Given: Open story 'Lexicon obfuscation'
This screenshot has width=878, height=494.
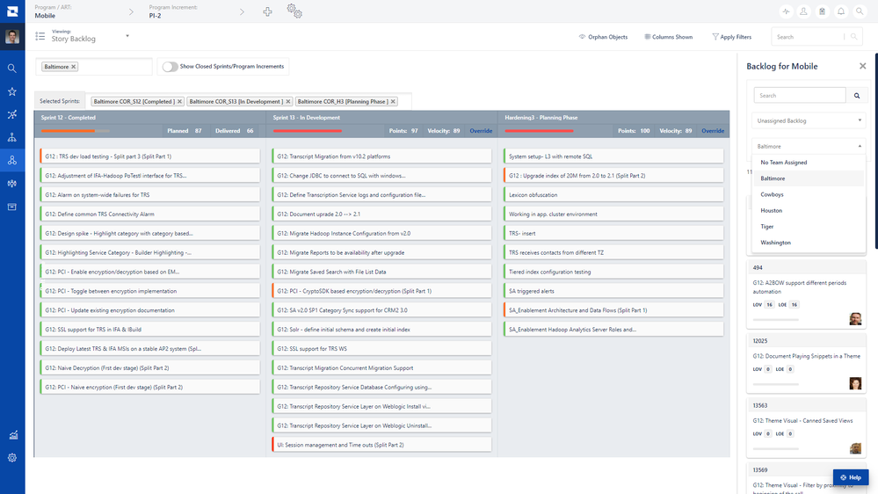Looking at the screenshot, I should click(613, 195).
